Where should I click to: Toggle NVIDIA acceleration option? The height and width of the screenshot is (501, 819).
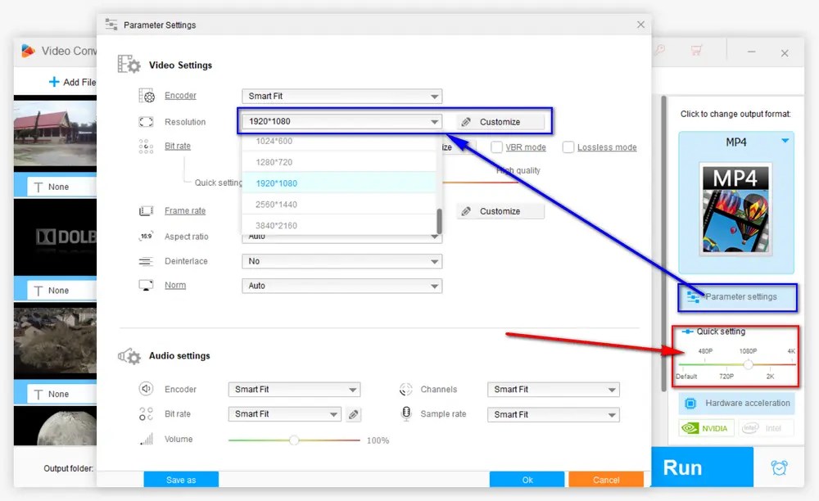pyautogui.click(x=705, y=428)
